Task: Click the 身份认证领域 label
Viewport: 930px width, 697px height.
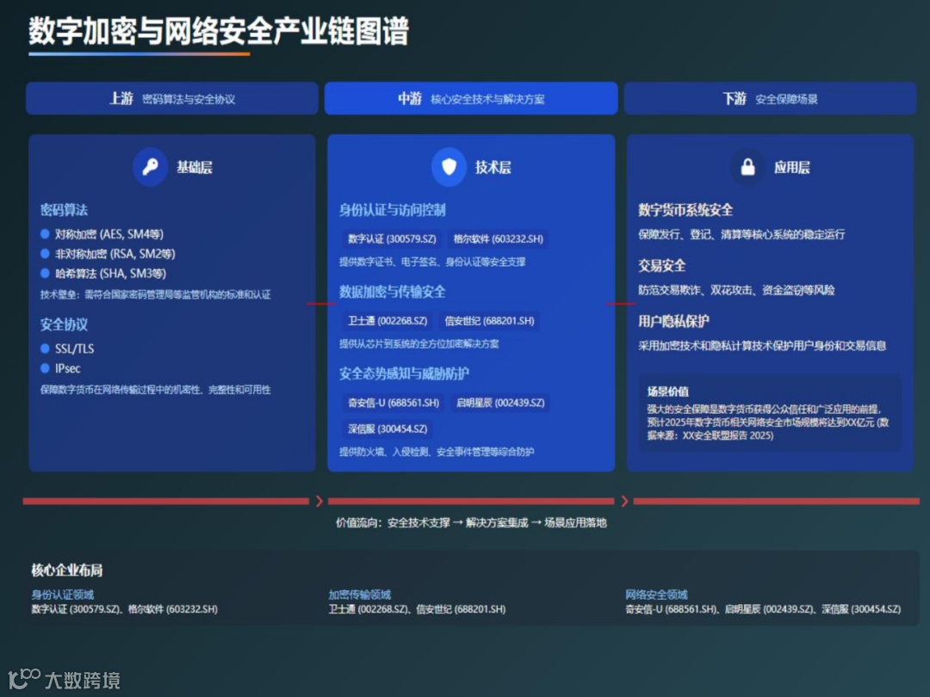Action: pos(62,595)
